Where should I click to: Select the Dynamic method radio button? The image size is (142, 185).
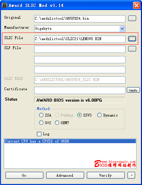99,115
